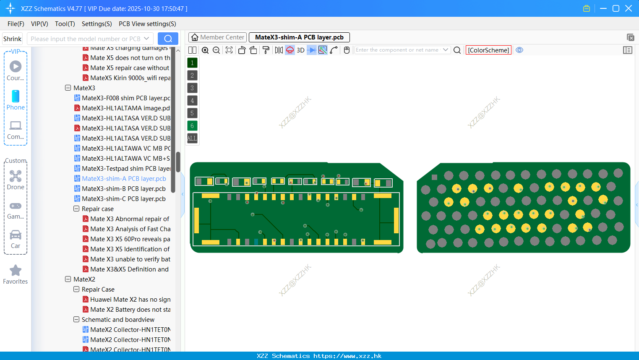Toggle the right side panel icon
The image size is (639, 360).
(628, 50)
